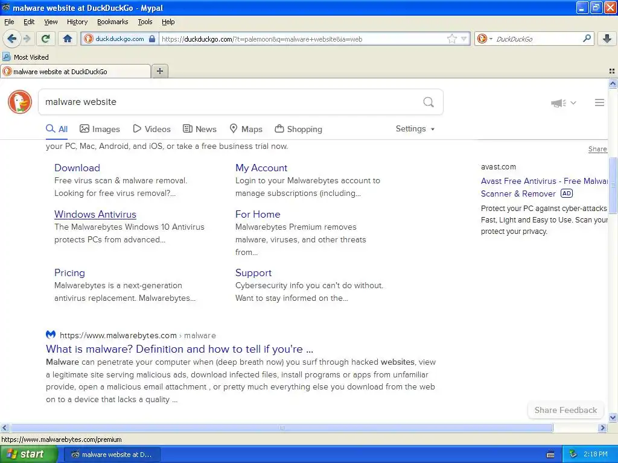Click the toolbar DuckDuckGo search box
The image size is (618, 463).
[x=537, y=39]
